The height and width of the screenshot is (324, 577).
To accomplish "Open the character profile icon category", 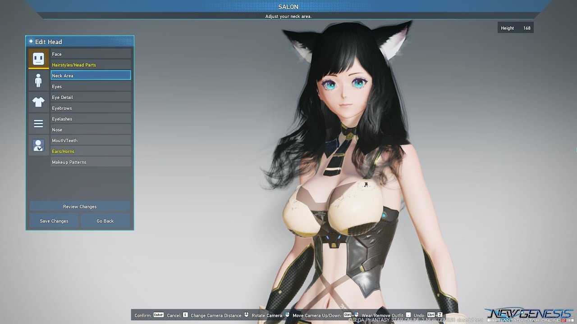I will click(x=38, y=145).
